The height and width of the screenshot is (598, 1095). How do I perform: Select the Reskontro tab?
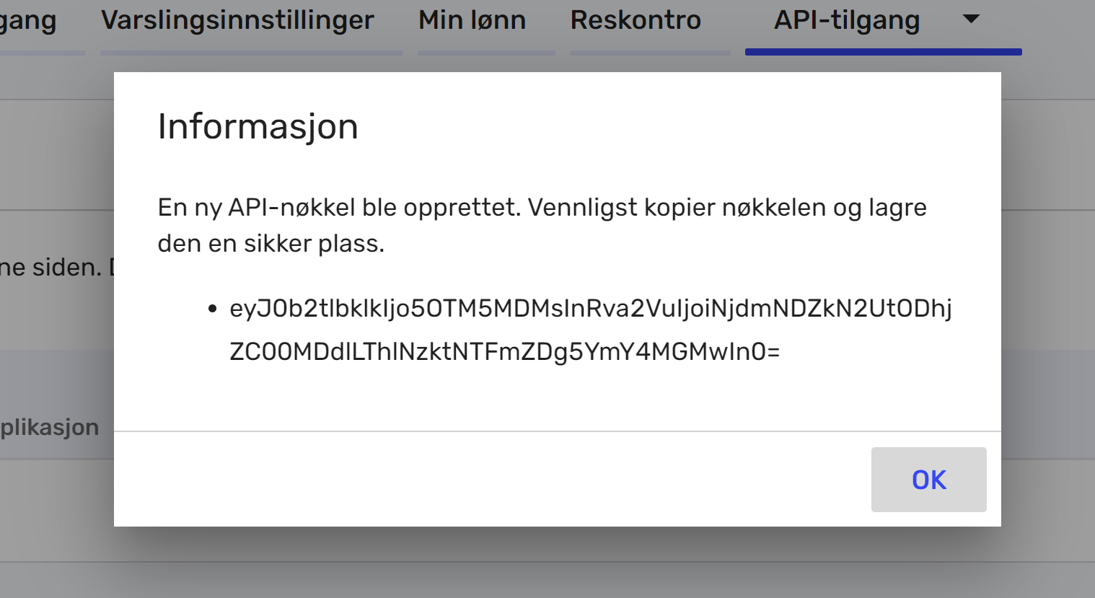tap(636, 19)
